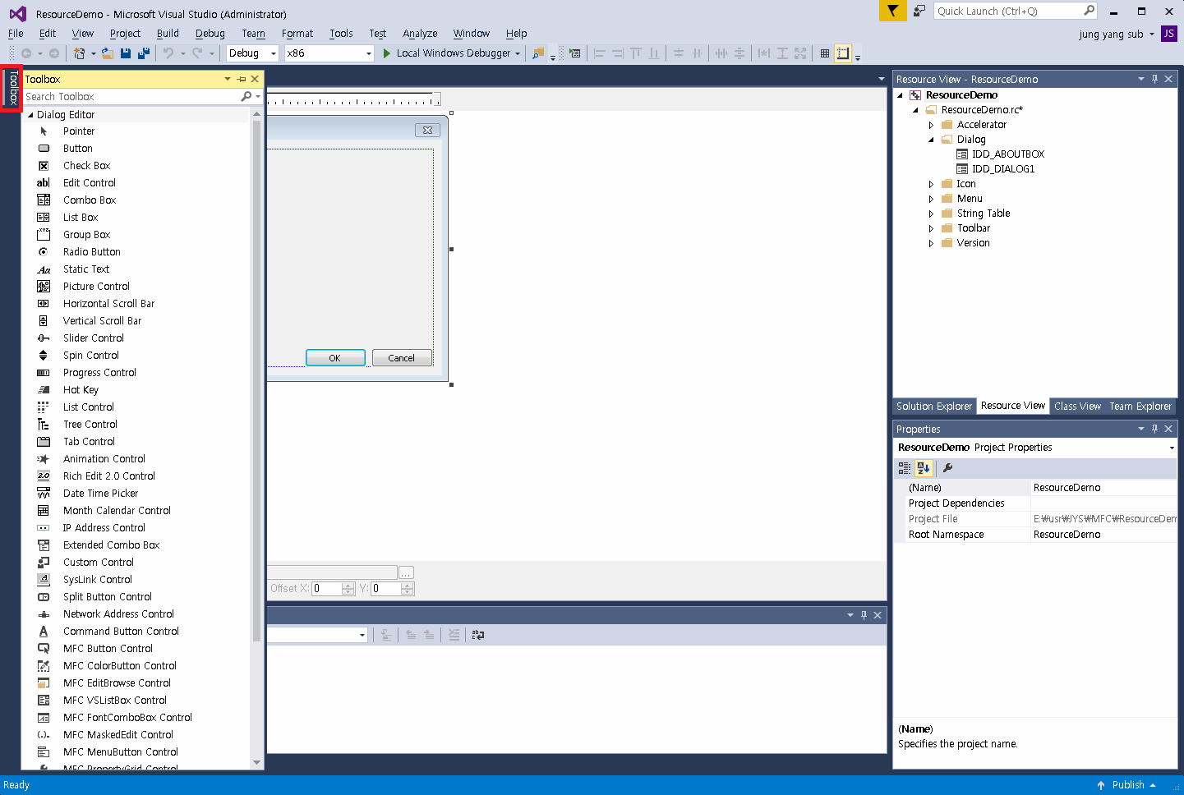Expand the Version resource folder
This screenshot has height=795, width=1184.
point(931,243)
